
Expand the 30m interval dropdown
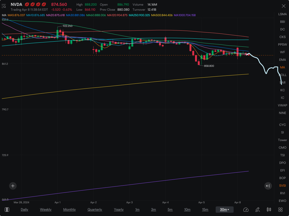coord(225,210)
